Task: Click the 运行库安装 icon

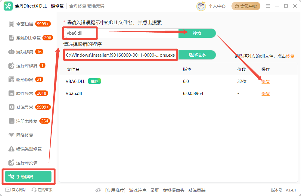Action: 11,163
